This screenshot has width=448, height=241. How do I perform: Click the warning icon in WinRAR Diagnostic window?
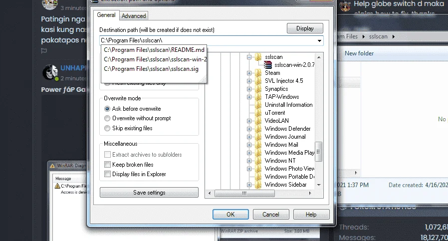click(57, 186)
